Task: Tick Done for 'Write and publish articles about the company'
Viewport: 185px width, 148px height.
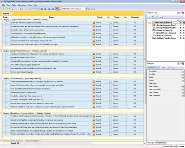Action: (x=6, y=89)
